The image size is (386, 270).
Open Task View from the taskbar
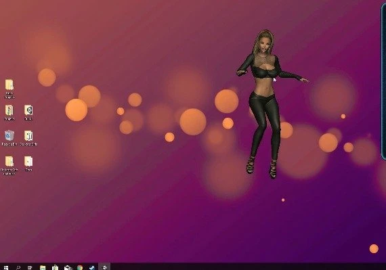click(x=30, y=267)
